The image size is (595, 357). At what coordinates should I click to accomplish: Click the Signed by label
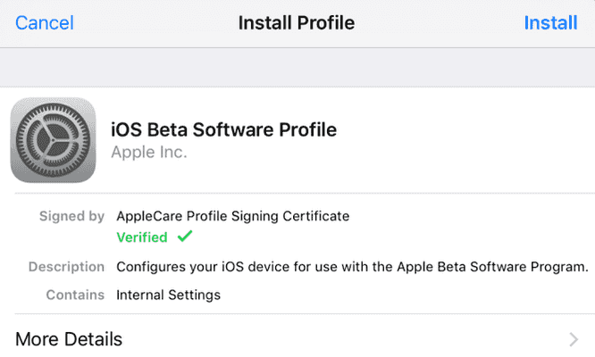[x=71, y=216]
